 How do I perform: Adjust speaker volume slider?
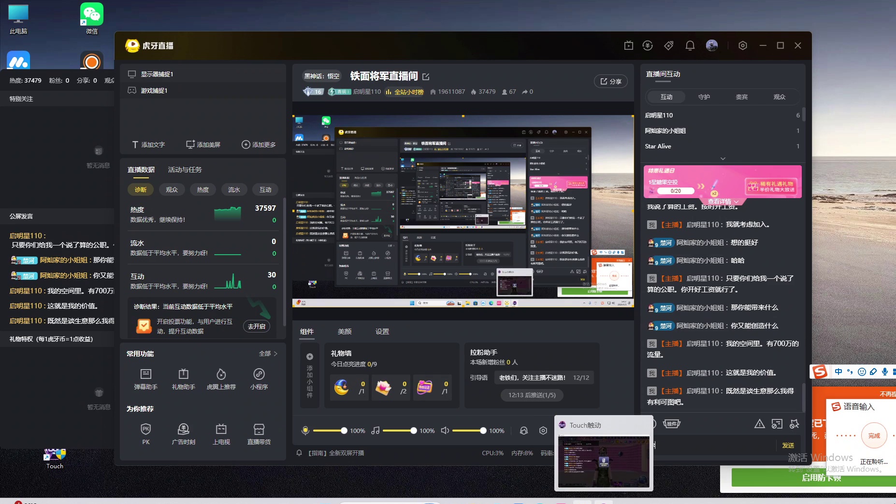[469, 431]
